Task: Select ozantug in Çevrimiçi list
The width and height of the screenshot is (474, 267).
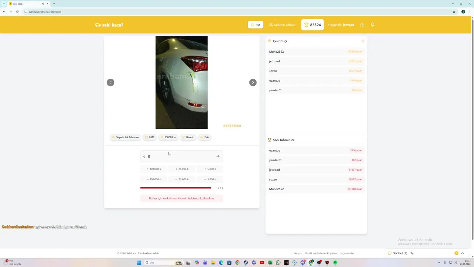Action: [316, 80]
